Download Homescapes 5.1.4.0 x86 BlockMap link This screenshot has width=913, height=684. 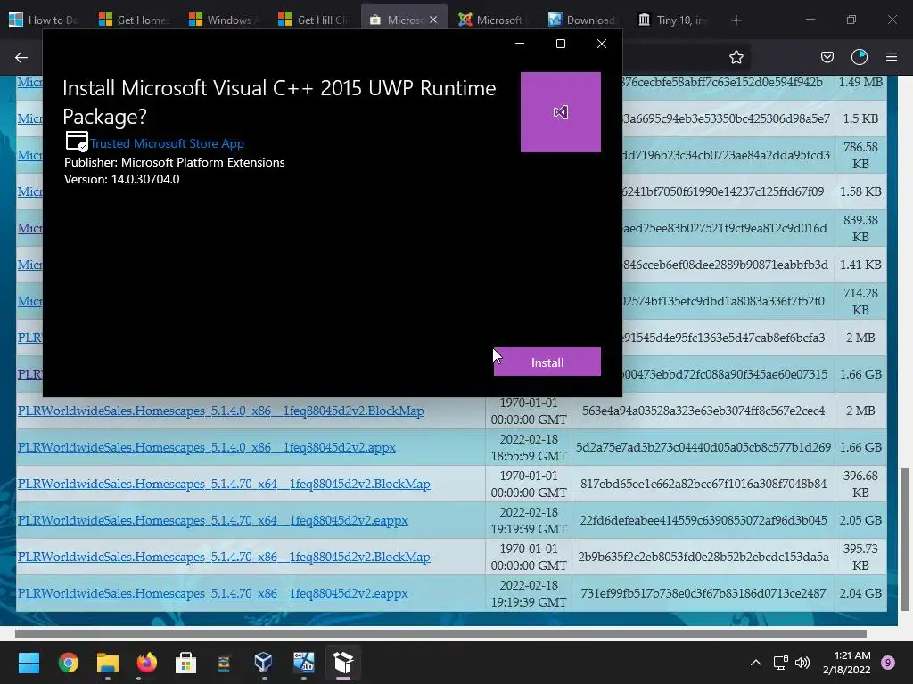(x=221, y=411)
